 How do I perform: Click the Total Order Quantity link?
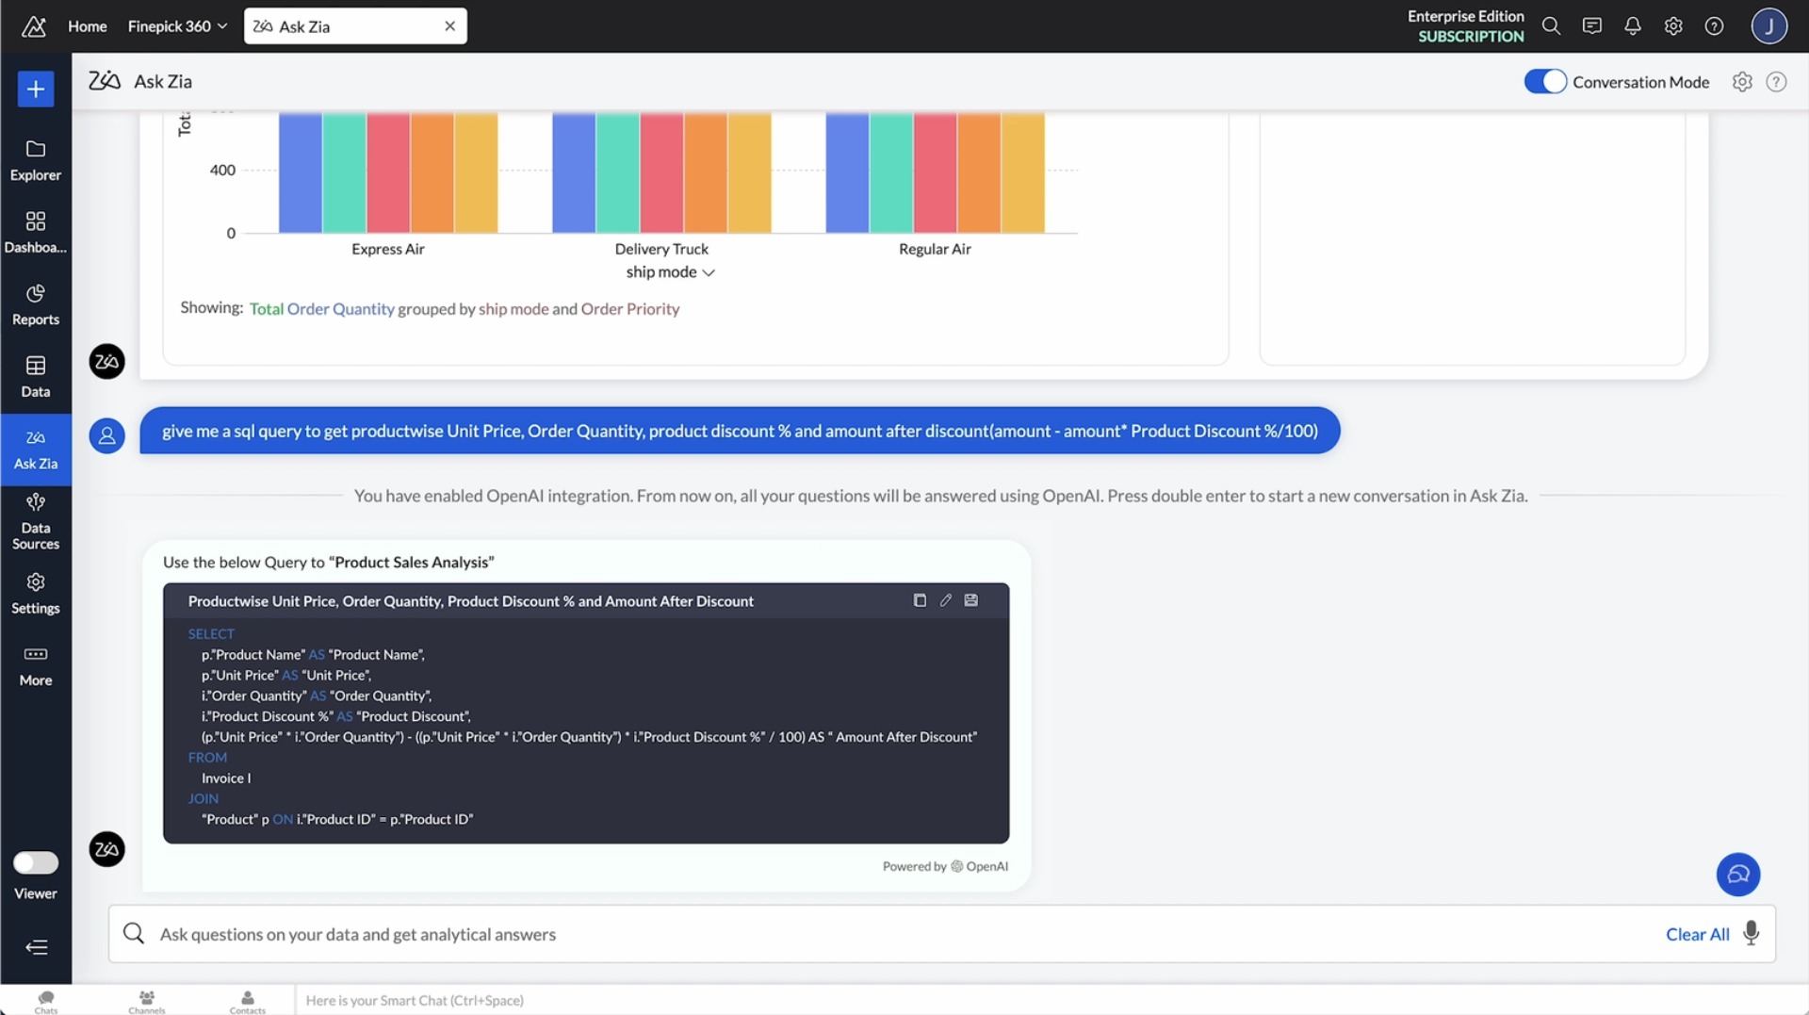click(x=321, y=309)
